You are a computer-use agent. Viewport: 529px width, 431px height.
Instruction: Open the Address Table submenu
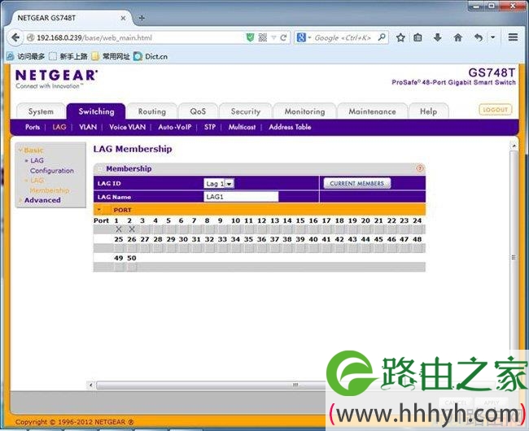(290, 127)
